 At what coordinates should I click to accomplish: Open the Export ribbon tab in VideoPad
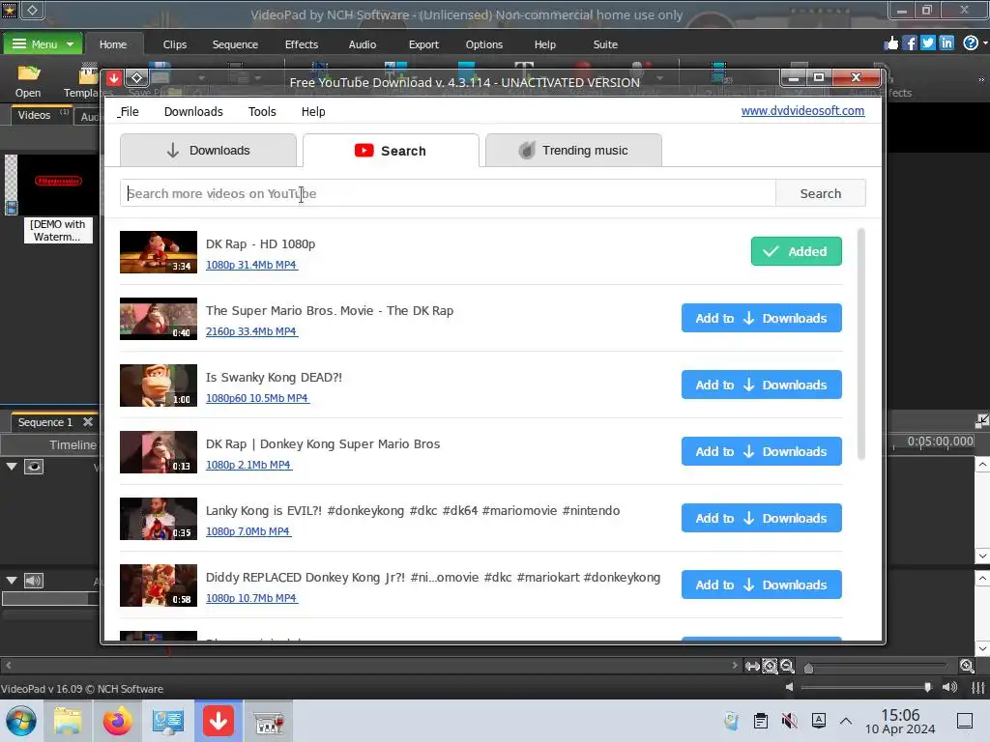[423, 44]
